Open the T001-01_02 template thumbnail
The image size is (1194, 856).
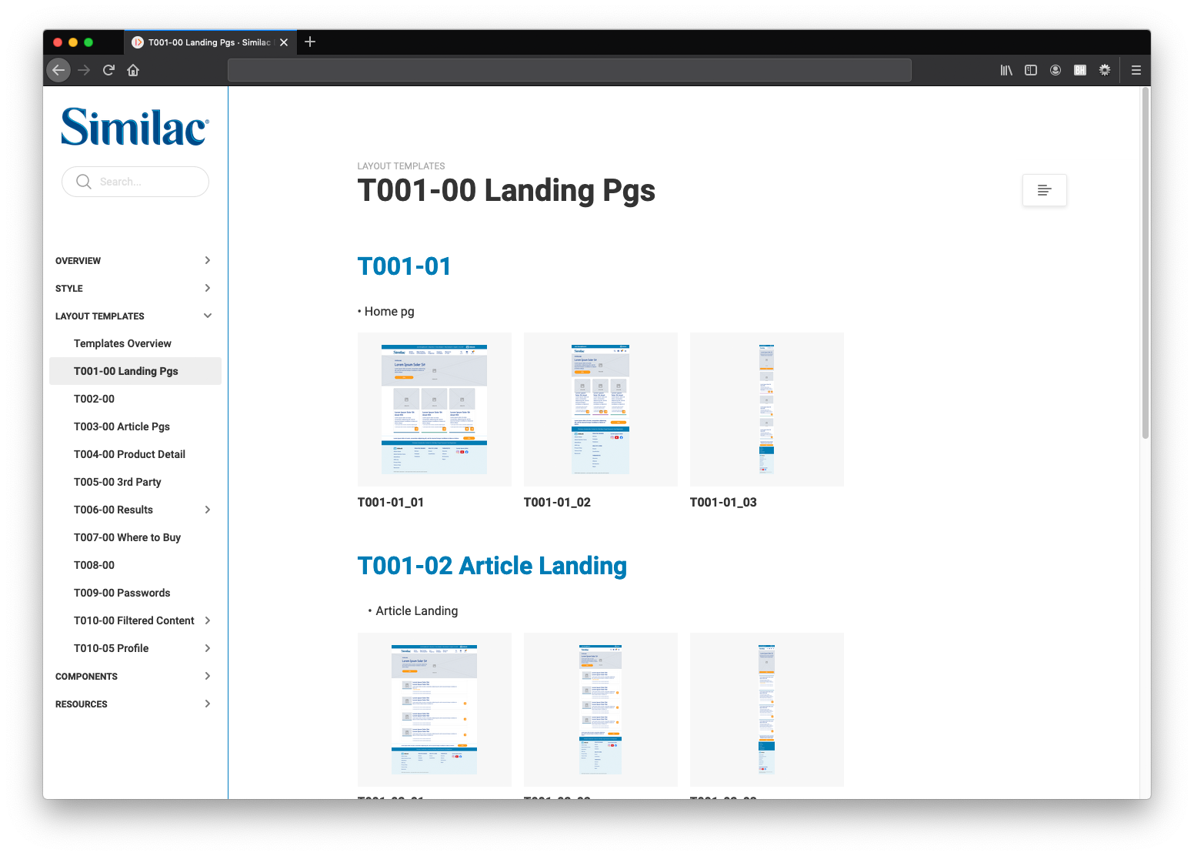(x=600, y=410)
